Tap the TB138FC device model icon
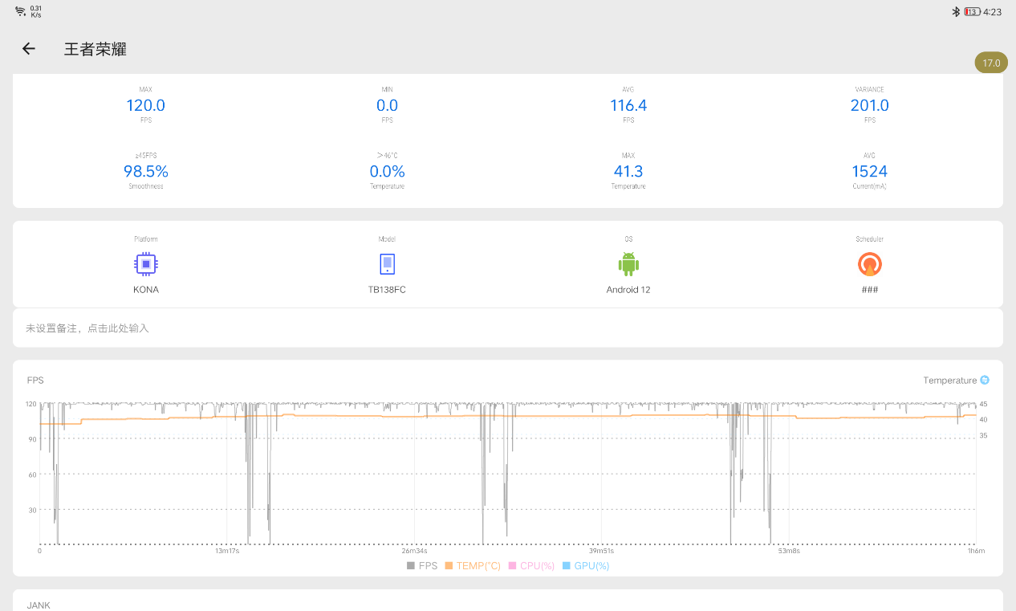Viewport: 1016px width, 611px height. (x=388, y=263)
